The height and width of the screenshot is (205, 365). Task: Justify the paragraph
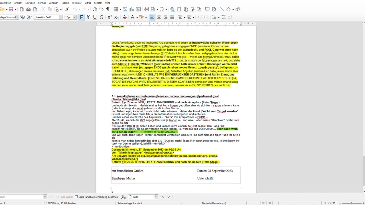tap(172, 17)
